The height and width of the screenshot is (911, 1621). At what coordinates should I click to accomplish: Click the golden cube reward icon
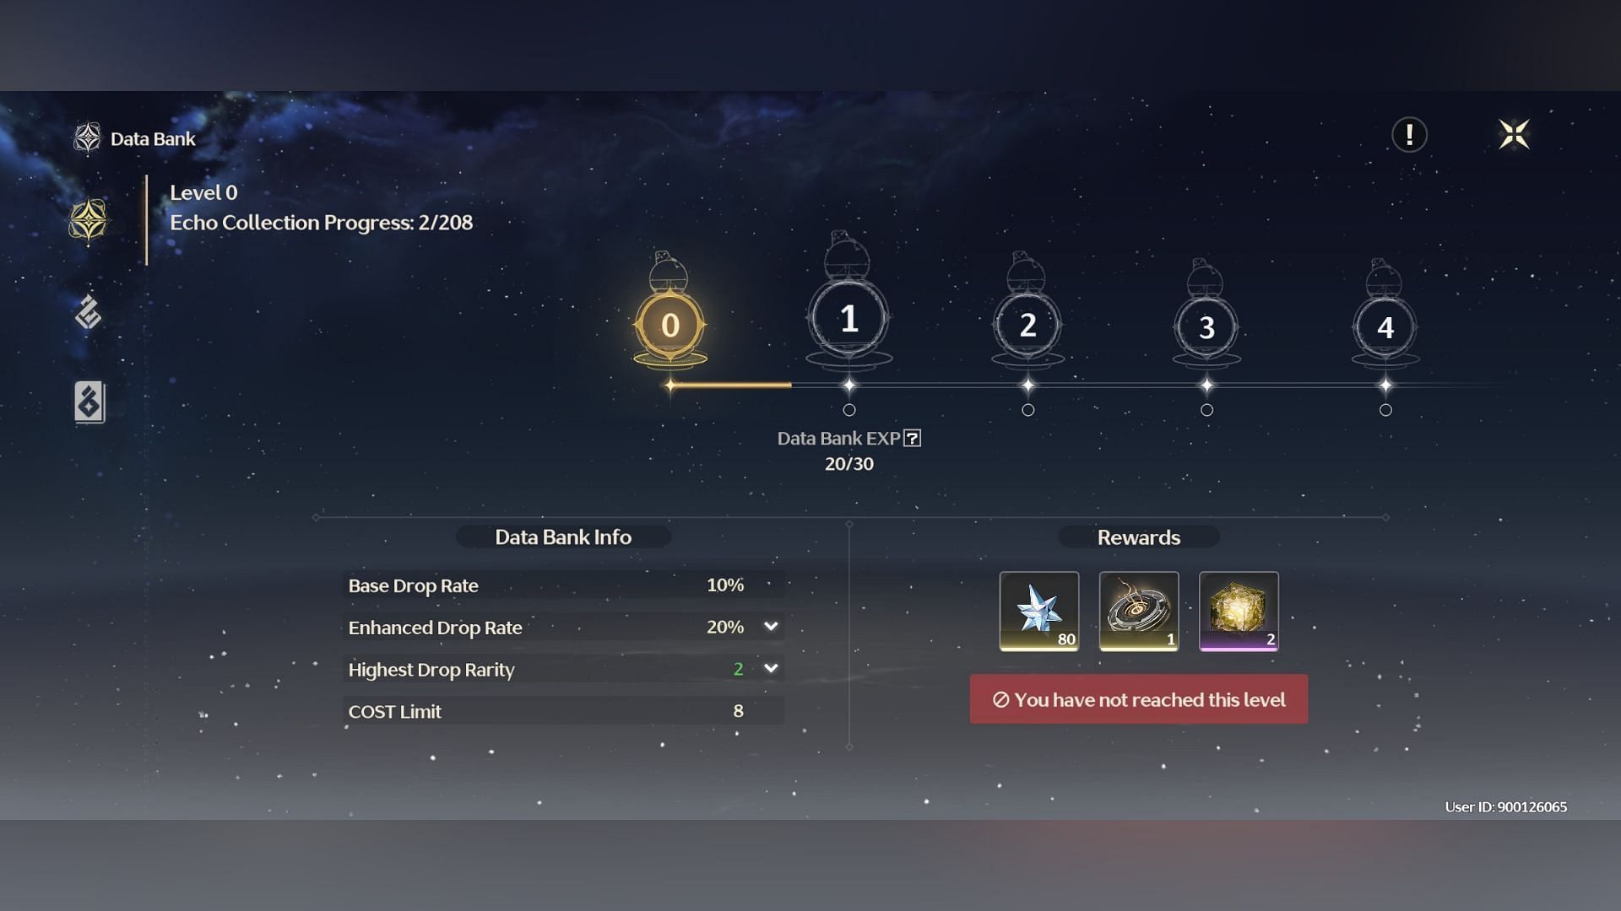point(1238,610)
